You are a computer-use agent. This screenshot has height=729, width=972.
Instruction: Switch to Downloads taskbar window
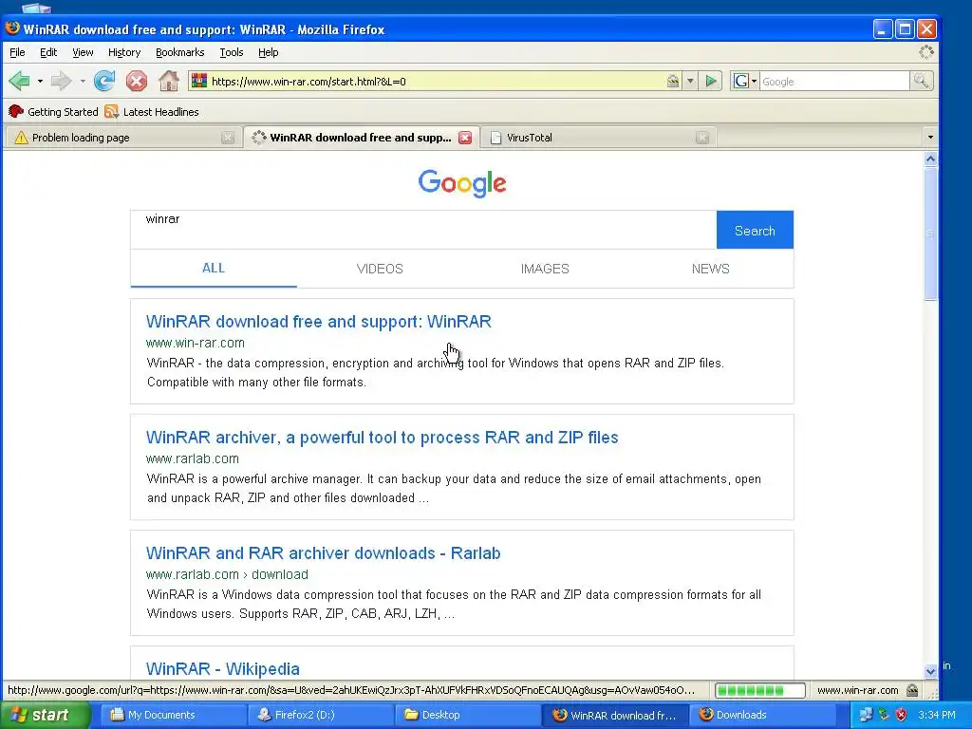point(762,715)
